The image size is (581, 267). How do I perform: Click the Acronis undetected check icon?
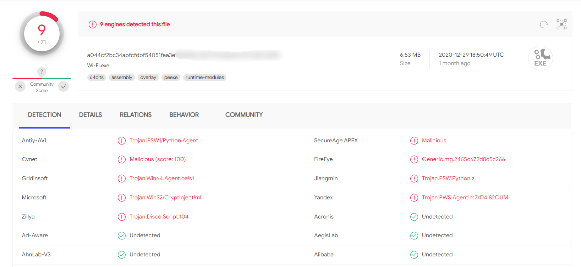point(414,217)
